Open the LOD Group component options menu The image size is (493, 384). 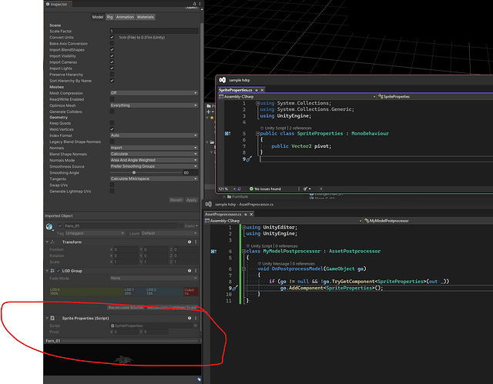click(x=196, y=271)
